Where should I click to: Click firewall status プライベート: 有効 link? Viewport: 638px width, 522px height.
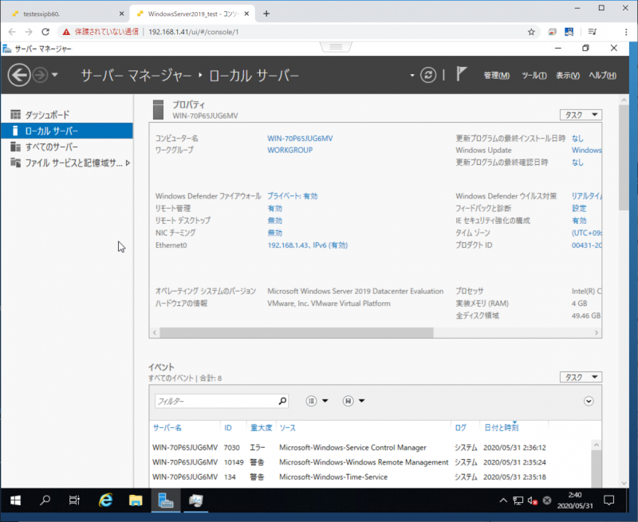tap(292, 196)
